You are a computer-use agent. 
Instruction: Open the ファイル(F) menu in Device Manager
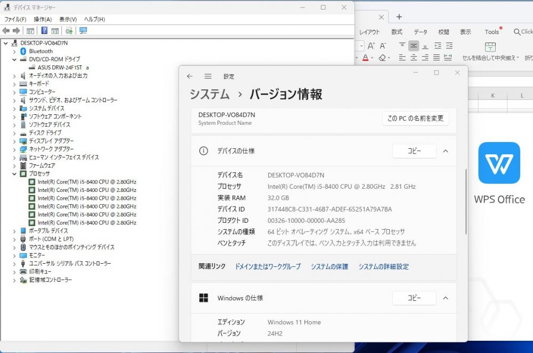15,19
